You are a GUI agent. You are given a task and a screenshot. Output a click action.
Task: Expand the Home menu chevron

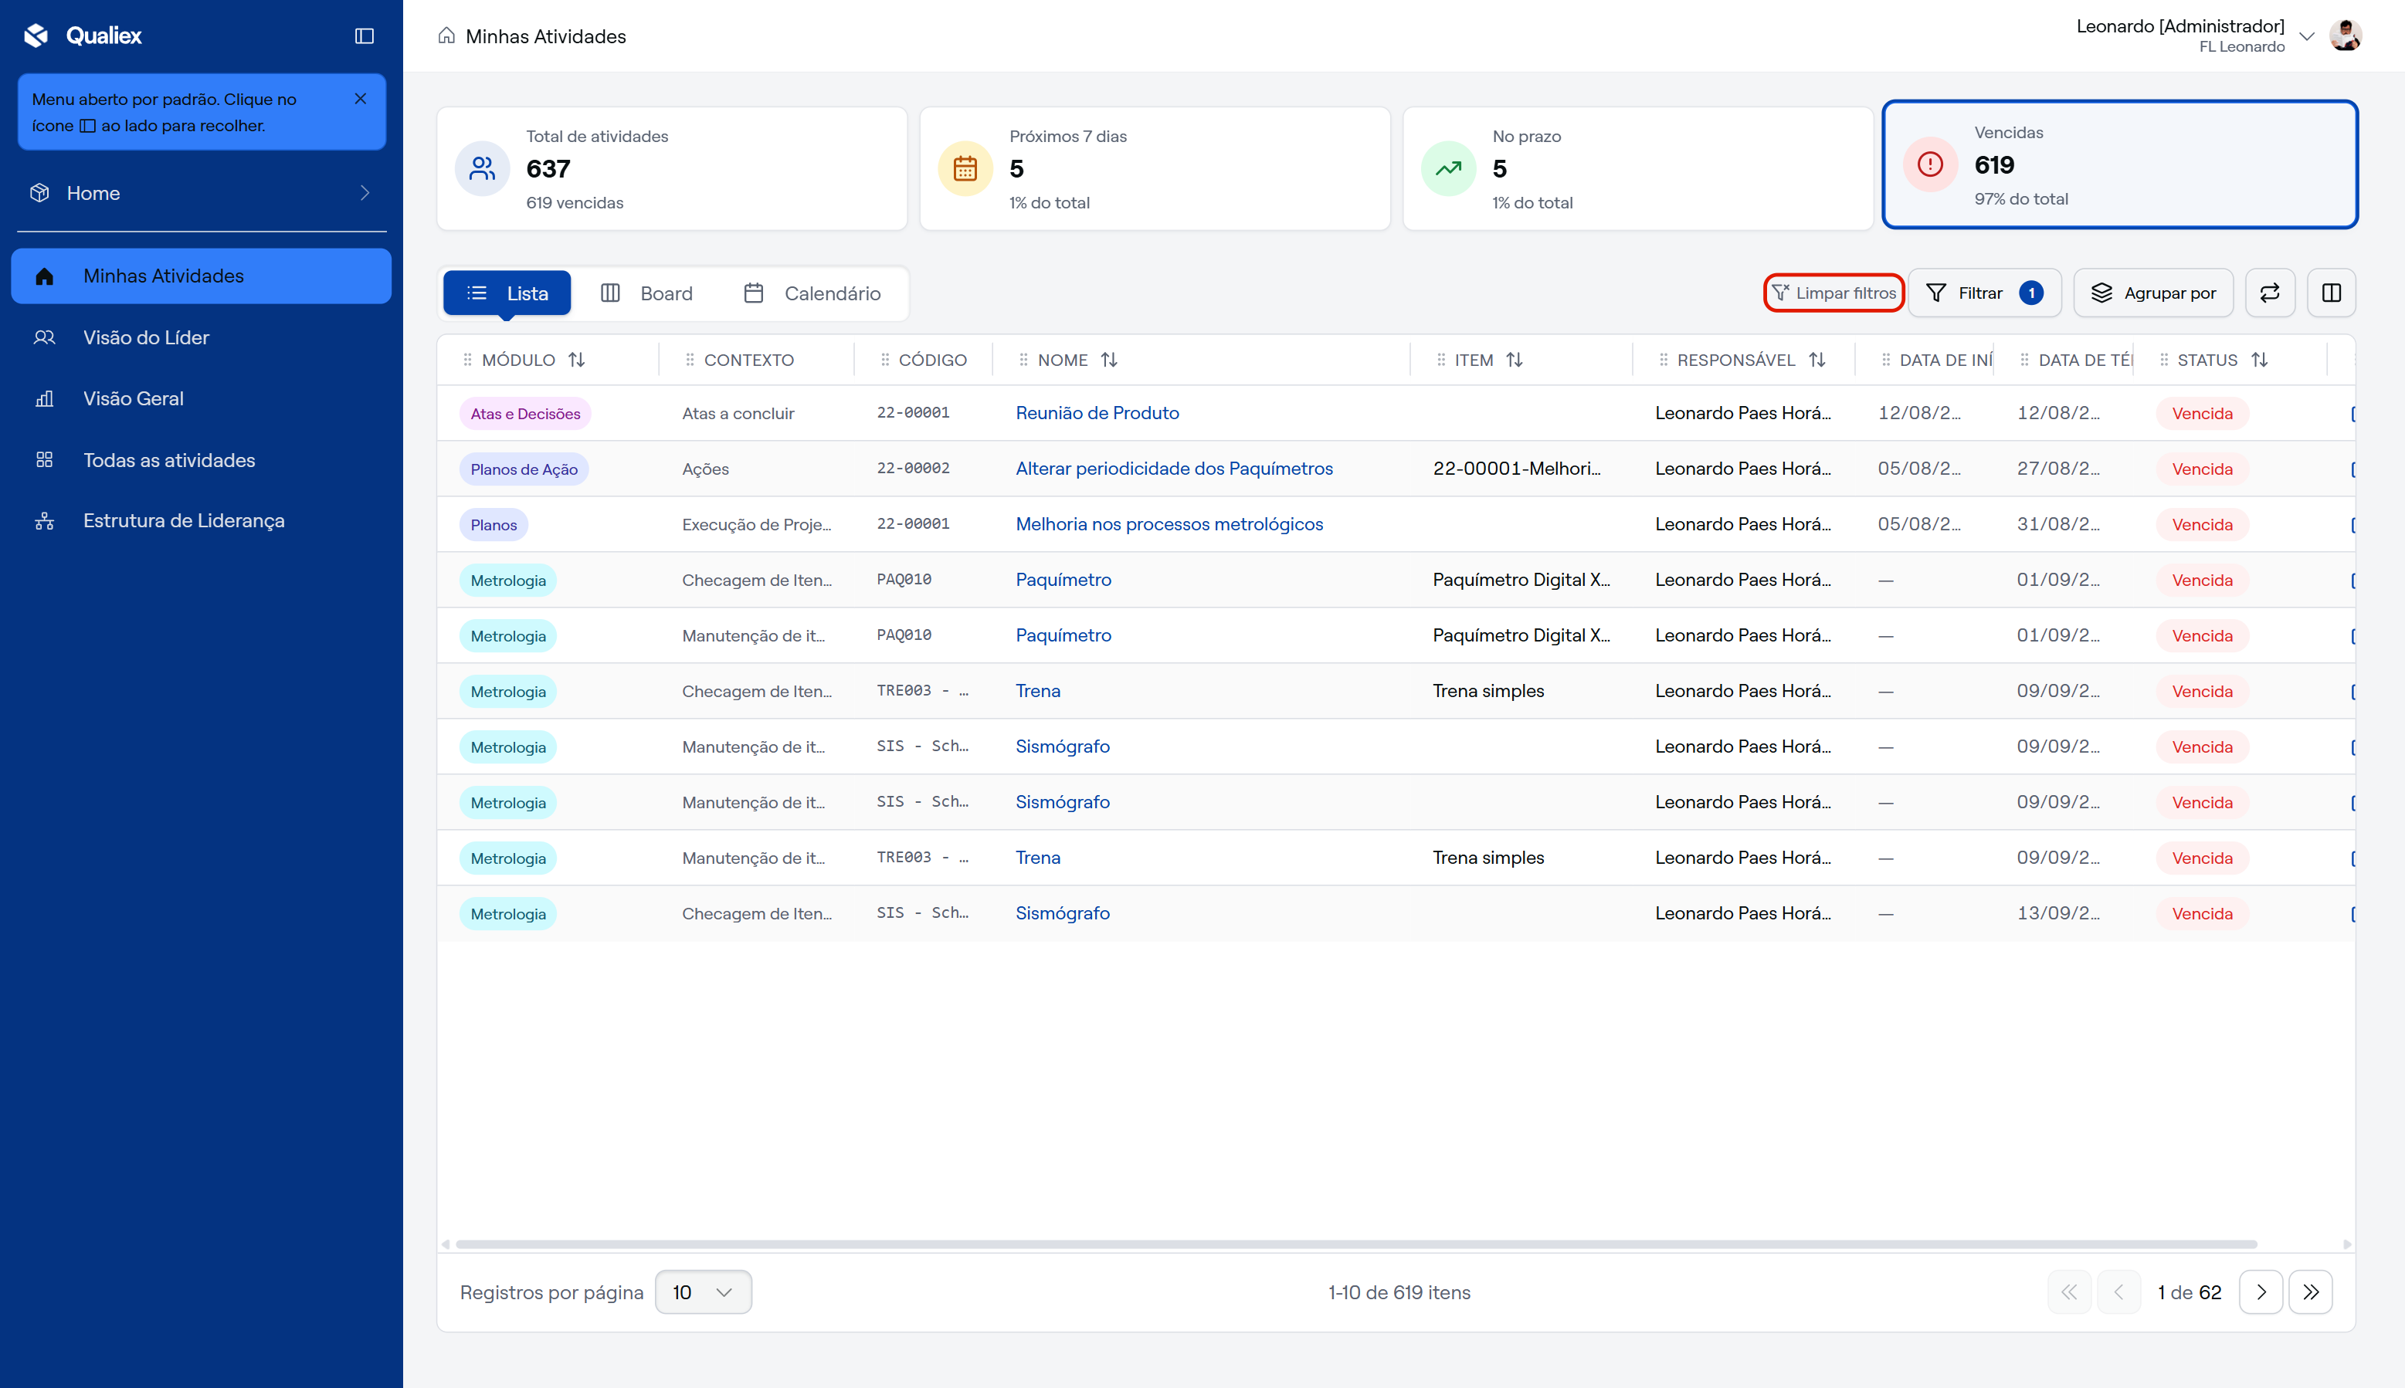[365, 192]
